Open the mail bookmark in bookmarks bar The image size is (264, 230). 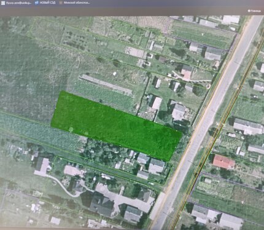[x=17, y=3]
